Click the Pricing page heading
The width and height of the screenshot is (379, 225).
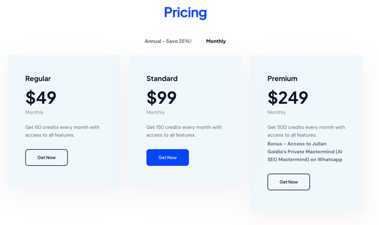pyautogui.click(x=185, y=12)
